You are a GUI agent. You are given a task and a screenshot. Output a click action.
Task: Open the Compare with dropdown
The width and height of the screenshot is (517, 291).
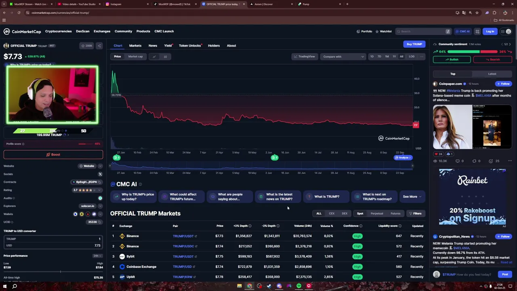(343, 57)
